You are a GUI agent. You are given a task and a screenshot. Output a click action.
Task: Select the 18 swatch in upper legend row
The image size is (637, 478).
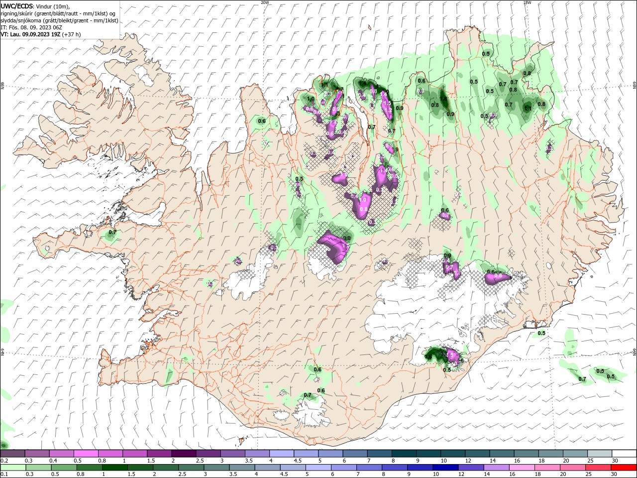550,454
